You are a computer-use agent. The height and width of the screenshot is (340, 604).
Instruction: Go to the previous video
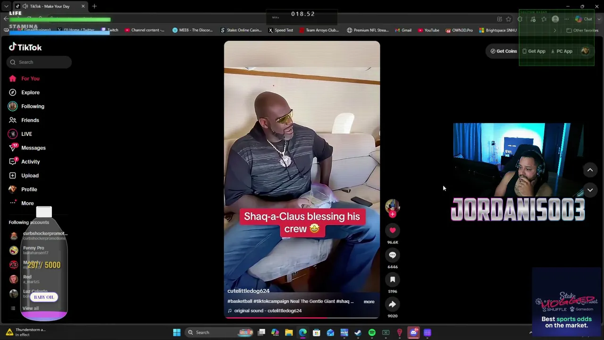(590, 170)
